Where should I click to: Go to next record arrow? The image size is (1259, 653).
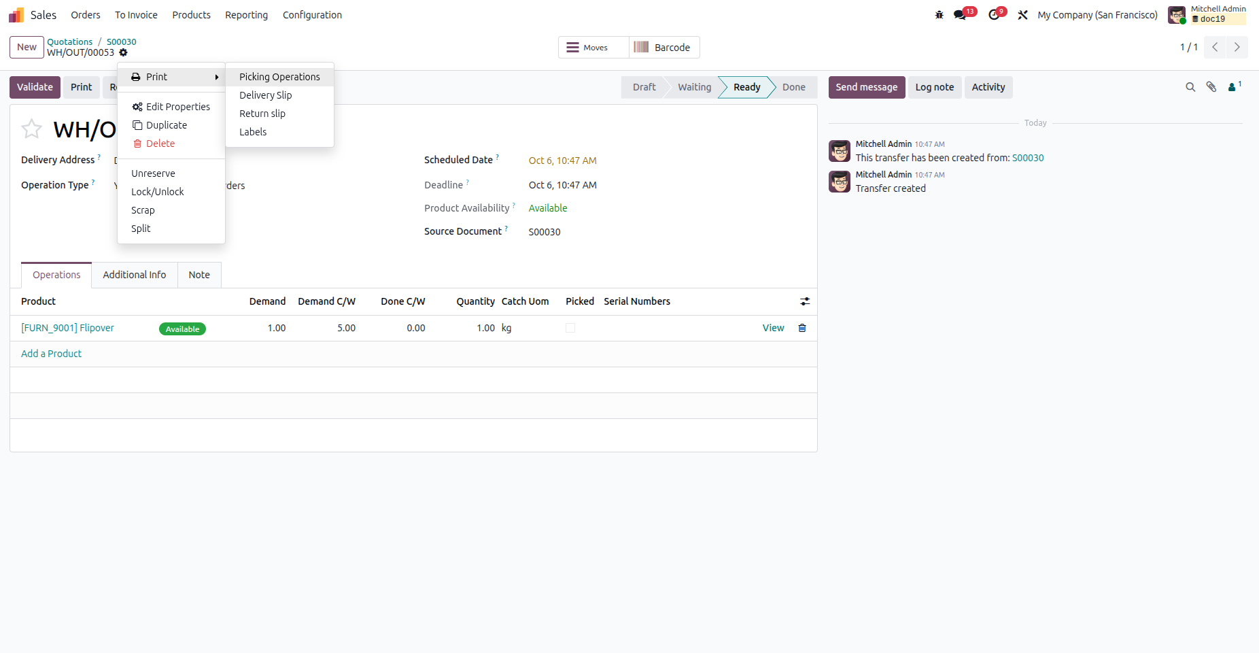click(1237, 47)
